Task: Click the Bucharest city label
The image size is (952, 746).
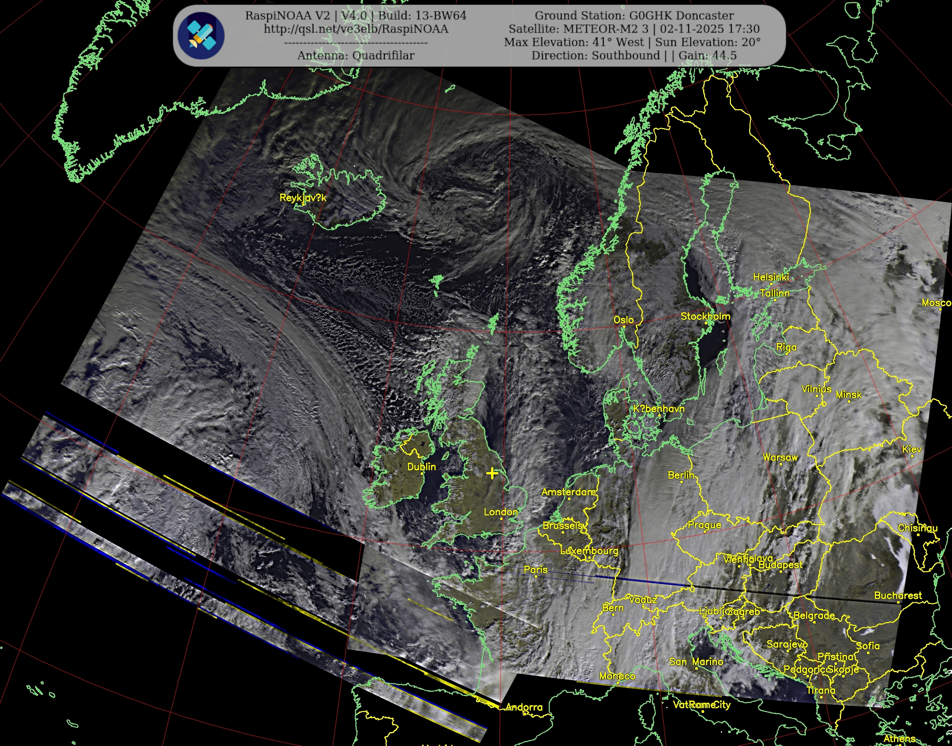Action: pyautogui.click(x=897, y=595)
